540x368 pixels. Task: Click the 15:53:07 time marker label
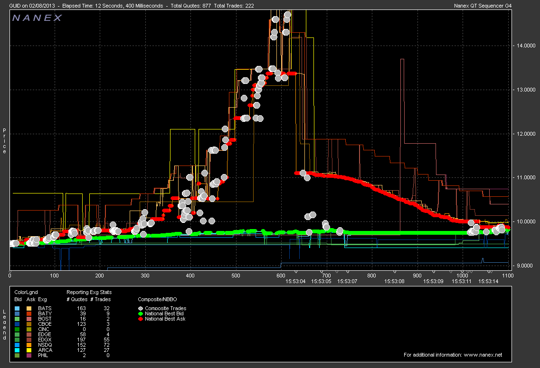[347, 281]
